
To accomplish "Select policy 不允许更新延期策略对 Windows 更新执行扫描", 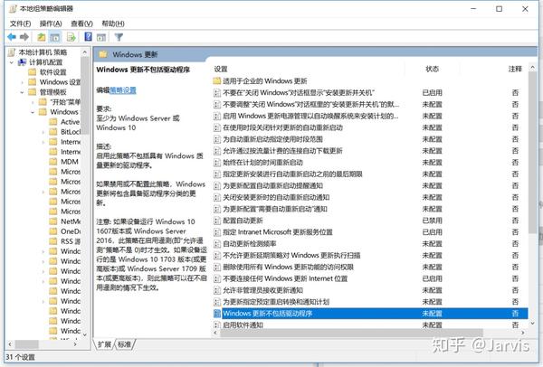I will coord(291,255).
